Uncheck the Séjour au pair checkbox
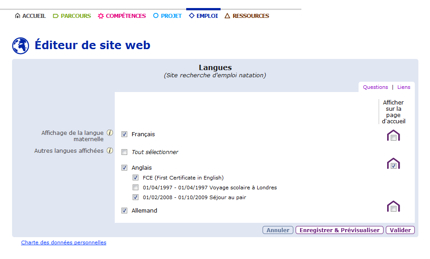430x259 pixels. click(135, 197)
